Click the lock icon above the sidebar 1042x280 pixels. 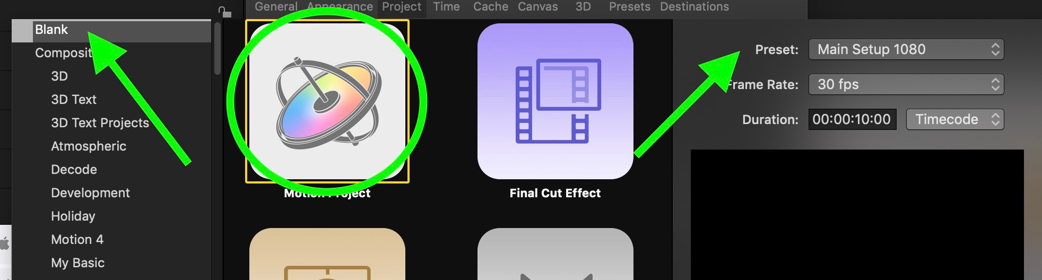(x=225, y=12)
